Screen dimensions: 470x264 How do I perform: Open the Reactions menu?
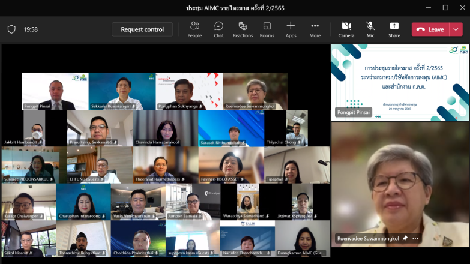pos(243,29)
